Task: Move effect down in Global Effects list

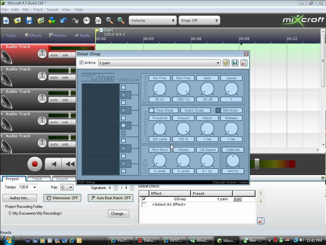Action: tap(261, 202)
